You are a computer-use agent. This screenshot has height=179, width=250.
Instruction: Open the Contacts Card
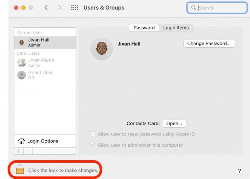click(x=174, y=123)
